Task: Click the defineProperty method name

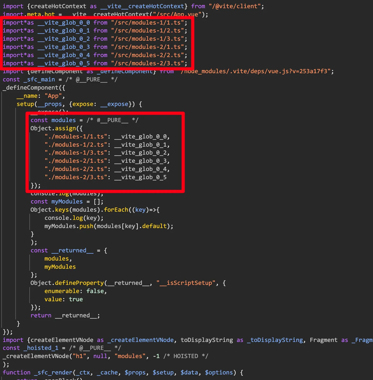Action: (79, 283)
